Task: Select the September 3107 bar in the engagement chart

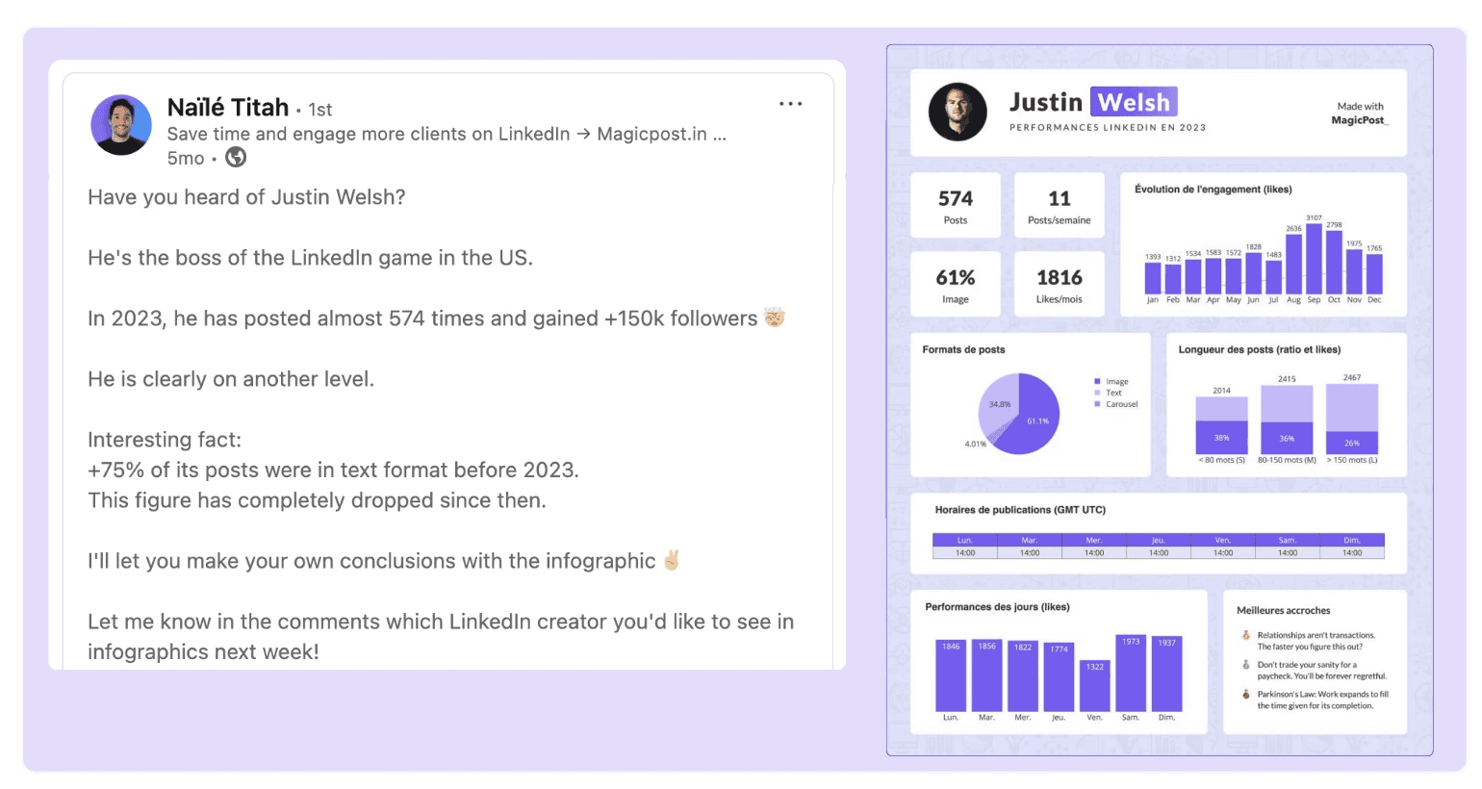Action: point(1315,260)
